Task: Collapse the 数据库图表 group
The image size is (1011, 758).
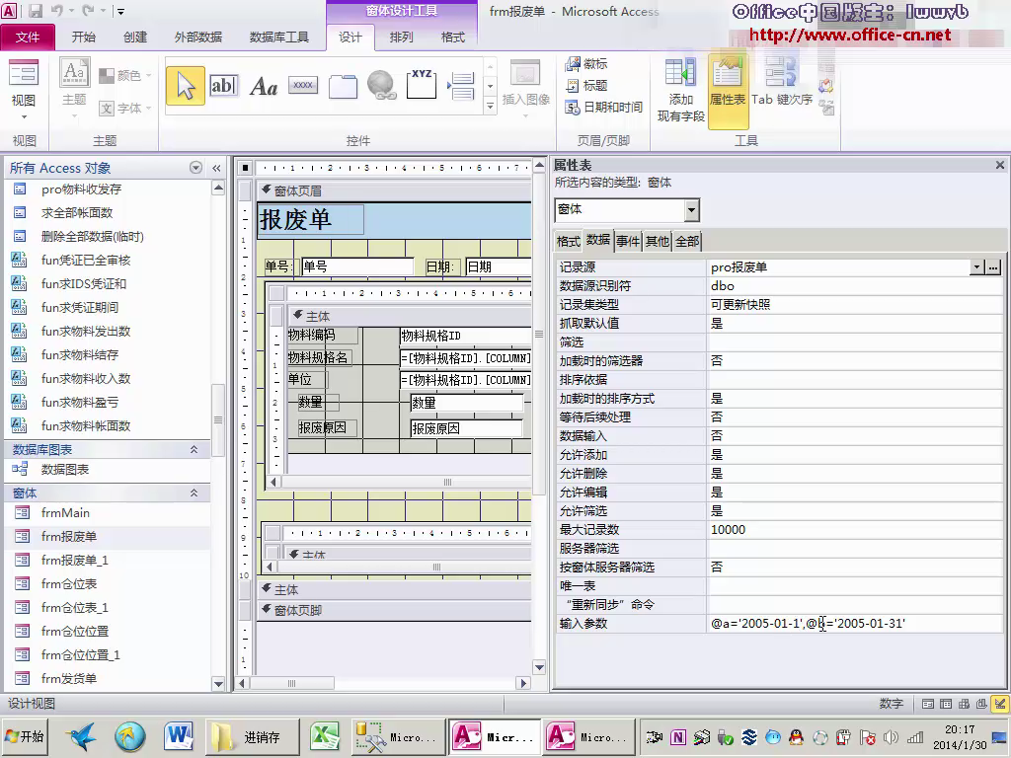Action: [194, 449]
